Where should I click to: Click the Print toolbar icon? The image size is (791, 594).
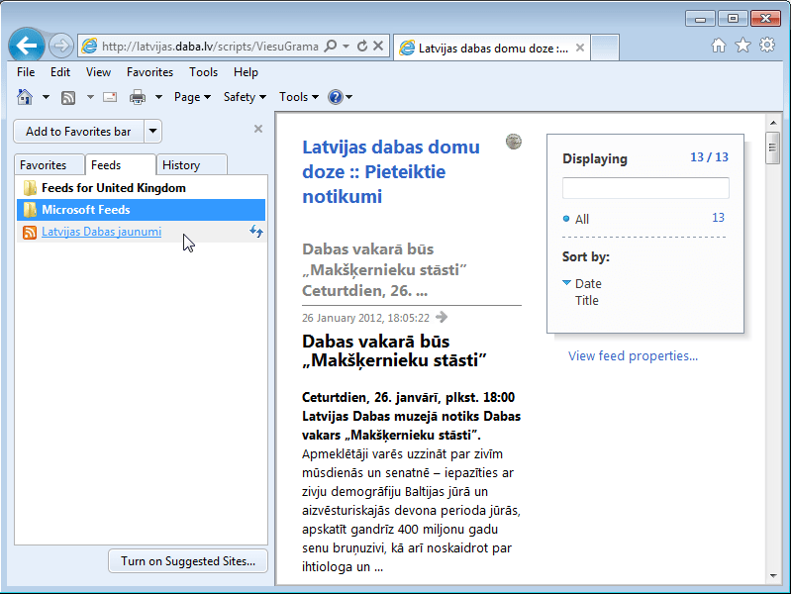(138, 97)
